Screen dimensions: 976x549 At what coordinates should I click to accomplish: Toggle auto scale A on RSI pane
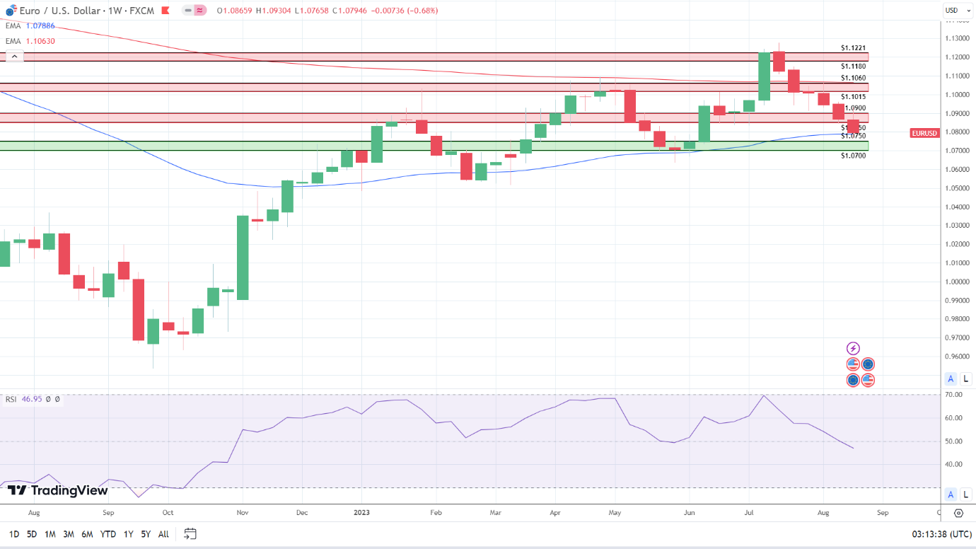pyautogui.click(x=951, y=495)
